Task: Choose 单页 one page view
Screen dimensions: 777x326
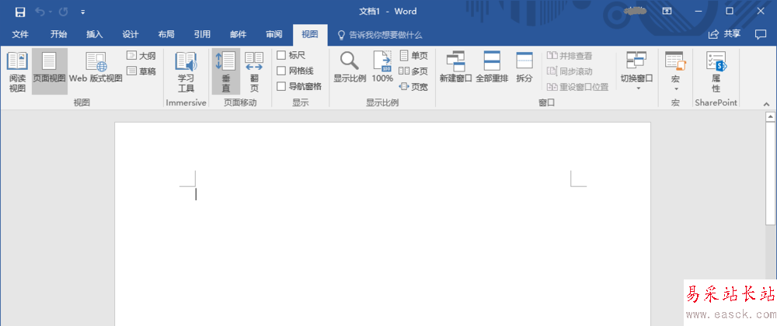Action: pyautogui.click(x=413, y=55)
